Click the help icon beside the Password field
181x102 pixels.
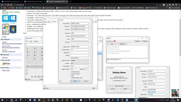(90, 42)
